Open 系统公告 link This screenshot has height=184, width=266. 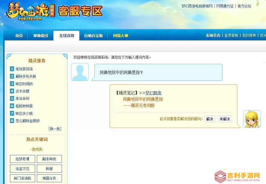point(213,35)
